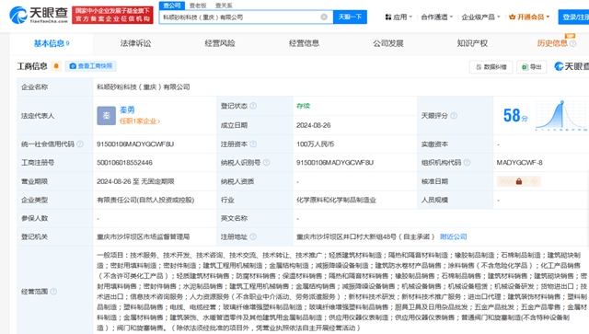This screenshot has height=334, width=589.
Task: Click the orange alert badge beside 工商信息
Action: click(x=56, y=66)
